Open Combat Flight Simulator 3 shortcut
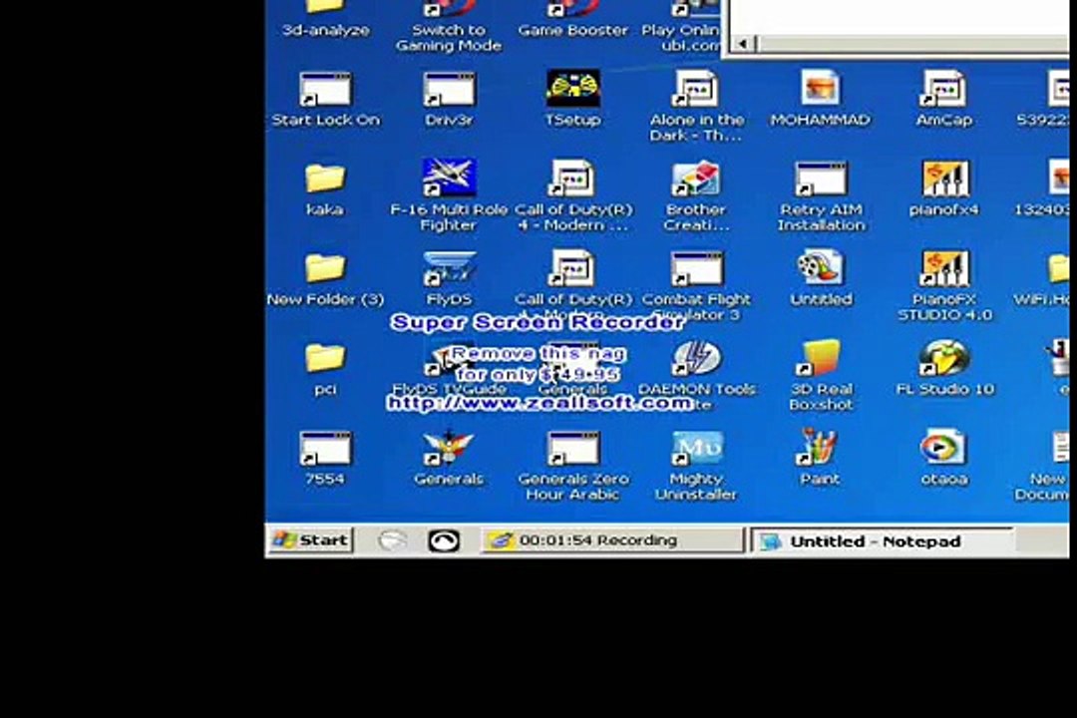1077x718 pixels. point(696,268)
